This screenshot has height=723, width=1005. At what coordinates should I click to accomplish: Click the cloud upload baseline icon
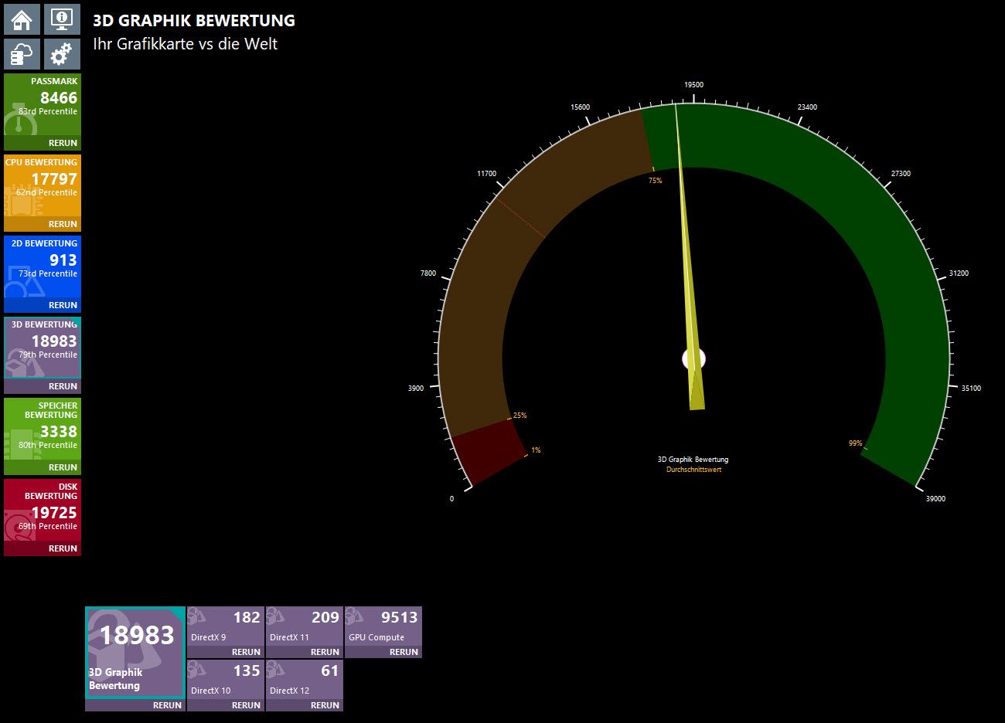pos(22,54)
